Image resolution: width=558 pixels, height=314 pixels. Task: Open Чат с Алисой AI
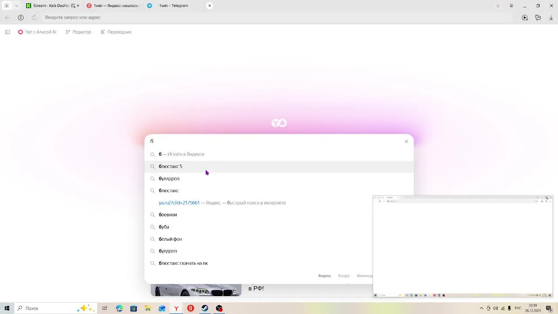[37, 32]
